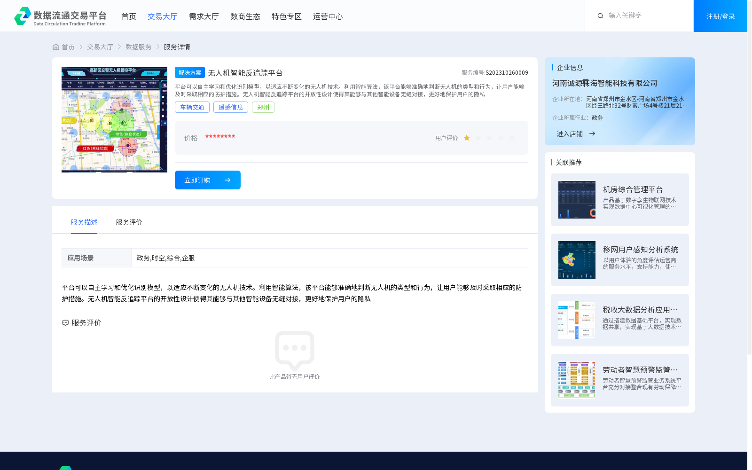Click the 车辆交通 tag
752x470 pixels.
pos(192,107)
